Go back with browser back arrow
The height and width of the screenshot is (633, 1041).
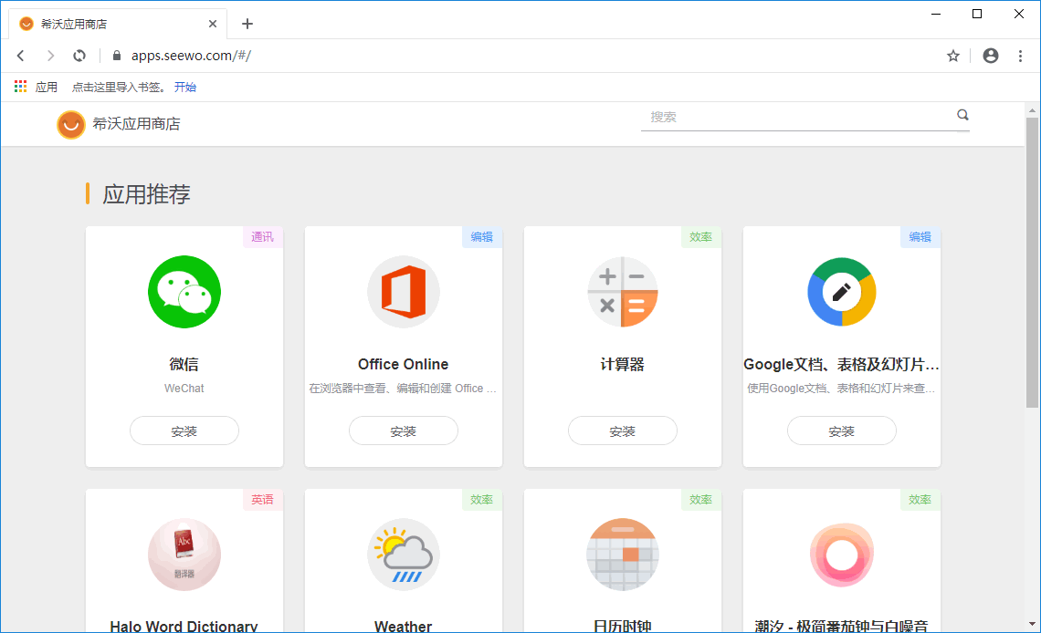tap(21, 56)
